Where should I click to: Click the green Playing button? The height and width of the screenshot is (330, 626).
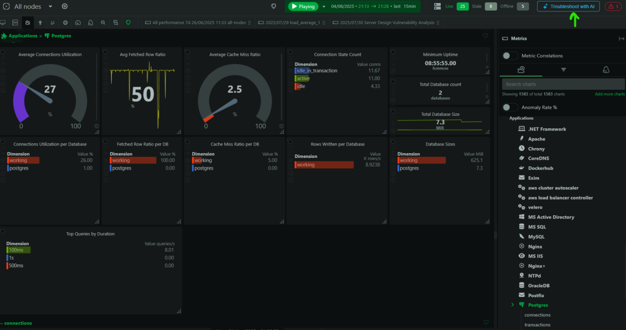coord(303,6)
